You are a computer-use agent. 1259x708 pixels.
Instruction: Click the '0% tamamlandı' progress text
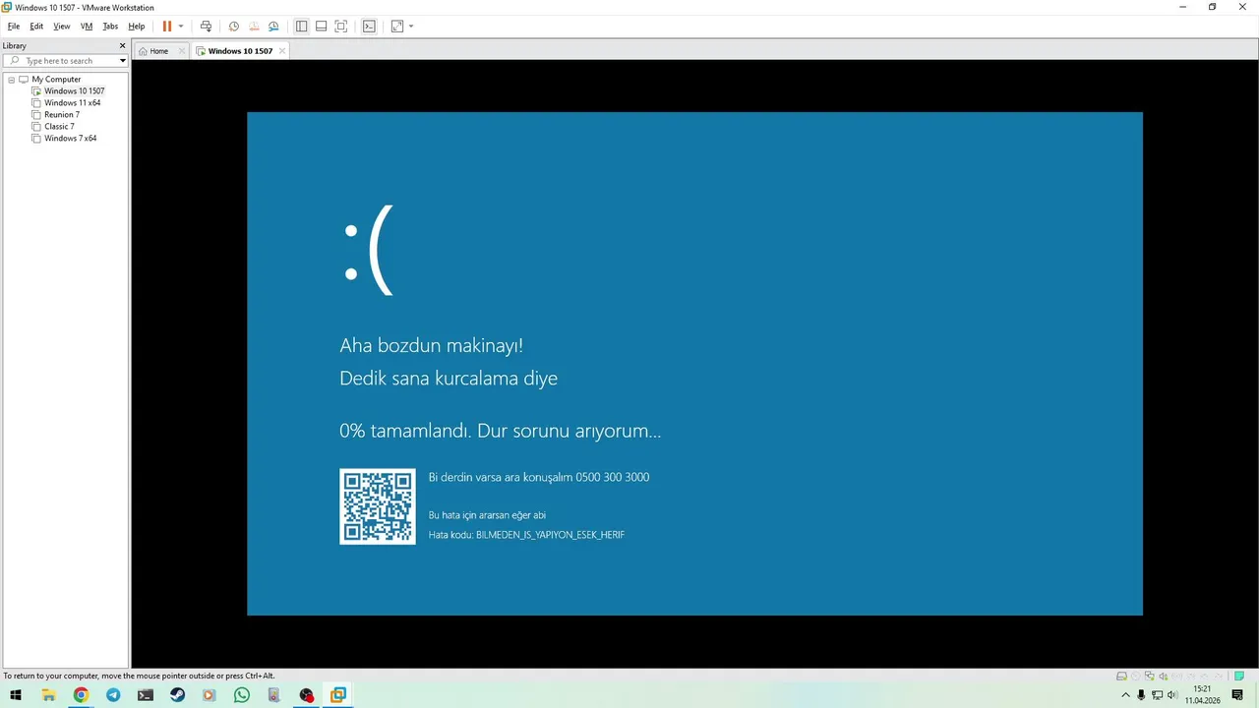point(403,431)
